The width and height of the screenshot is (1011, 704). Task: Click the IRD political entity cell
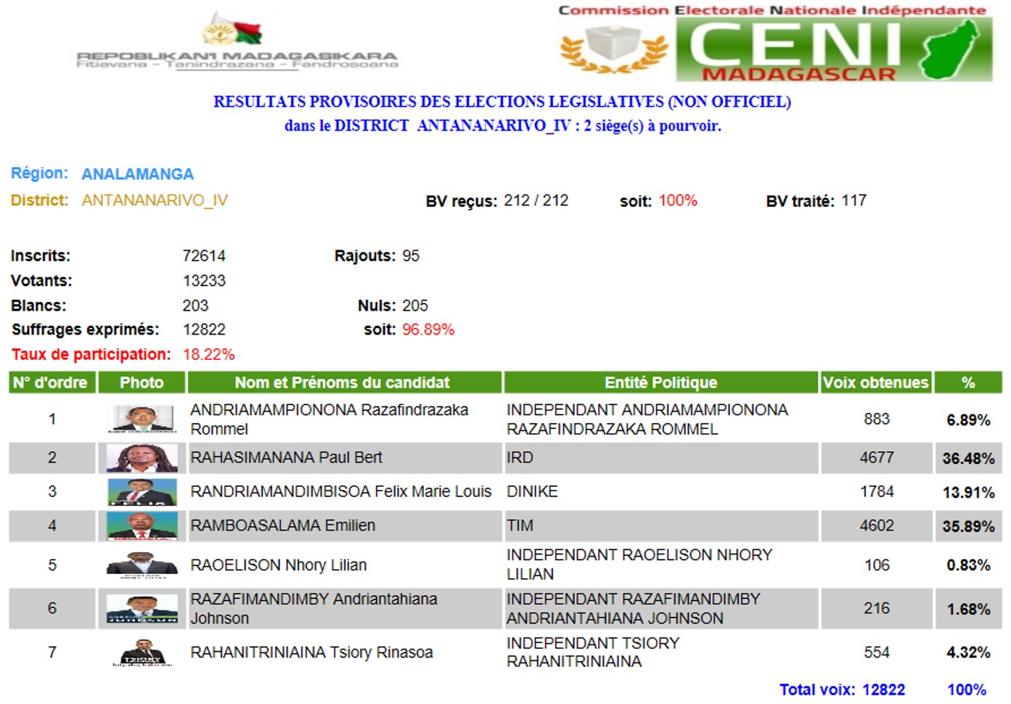coord(661,457)
